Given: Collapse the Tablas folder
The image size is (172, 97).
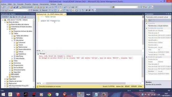Looking at the screenshot, I should point(10,33).
